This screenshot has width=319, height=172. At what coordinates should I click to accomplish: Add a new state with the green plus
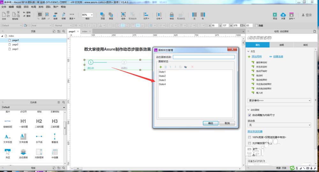click(160, 67)
